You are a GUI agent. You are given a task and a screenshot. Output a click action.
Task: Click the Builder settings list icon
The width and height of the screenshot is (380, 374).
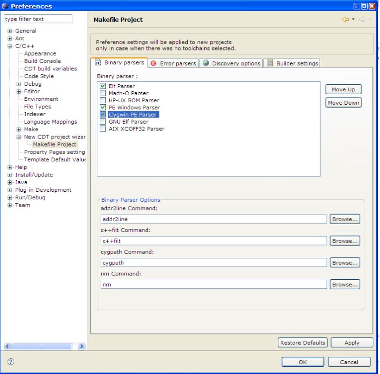tap(269, 63)
